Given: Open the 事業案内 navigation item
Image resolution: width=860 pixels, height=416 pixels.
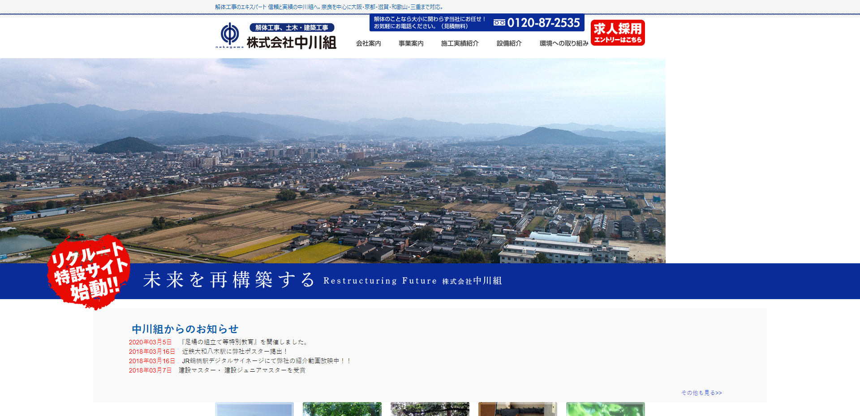Looking at the screenshot, I should (x=411, y=43).
